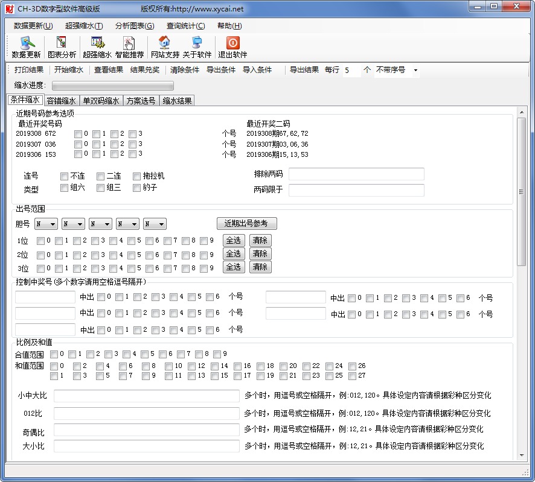Screen dimensions: 535x482
Task: Click inside the 排除两码 input field
Action: [x=356, y=175]
